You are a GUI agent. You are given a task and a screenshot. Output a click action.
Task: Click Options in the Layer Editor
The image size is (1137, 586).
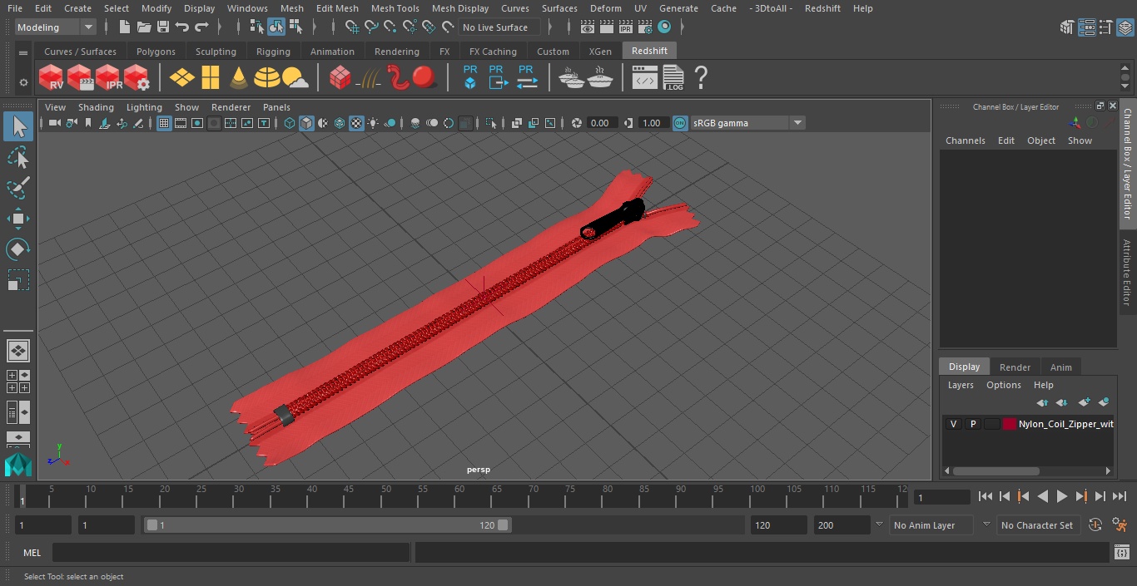[x=1004, y=385]
